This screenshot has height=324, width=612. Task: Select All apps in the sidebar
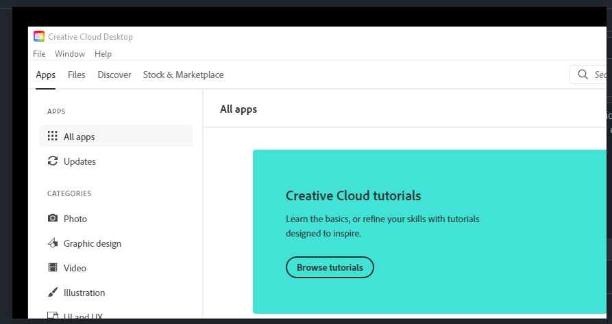coord(116,136)
